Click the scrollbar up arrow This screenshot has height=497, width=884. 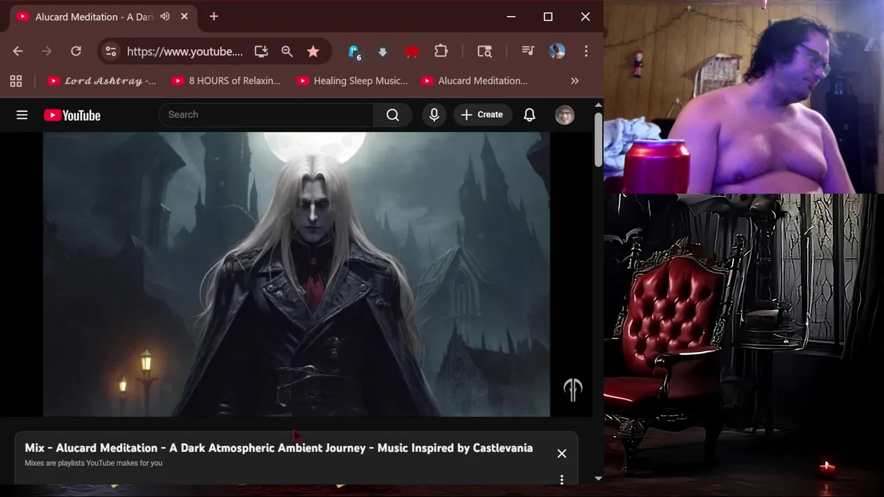[x=598, y=104]
